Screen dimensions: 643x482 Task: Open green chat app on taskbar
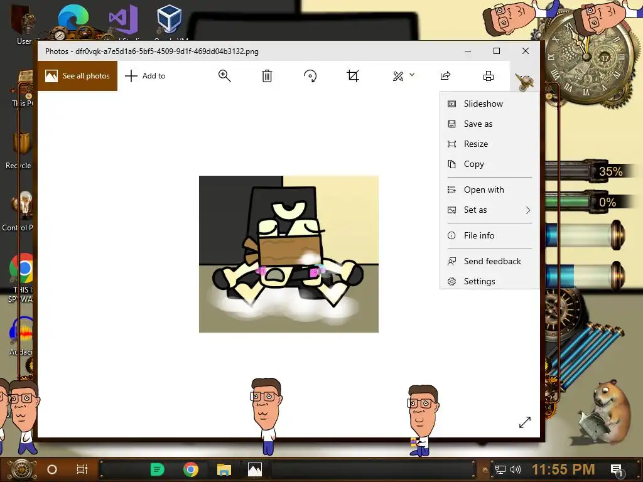click(158, 469)
